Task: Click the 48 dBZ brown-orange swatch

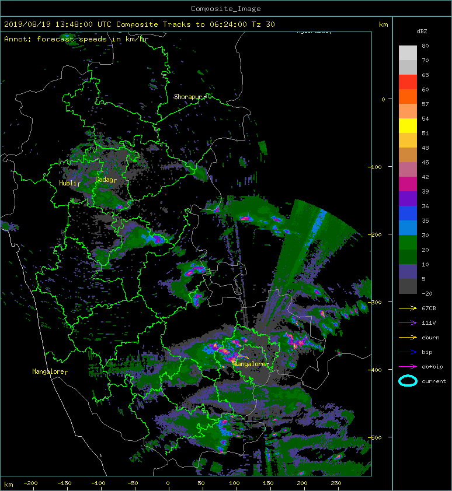Action: (408, 155)
